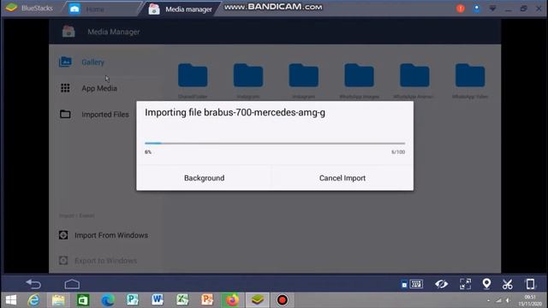This screenshot has height=308, width=548.
Task: Open Microsoft Store from taskbar
Action: tap(83, 300)
